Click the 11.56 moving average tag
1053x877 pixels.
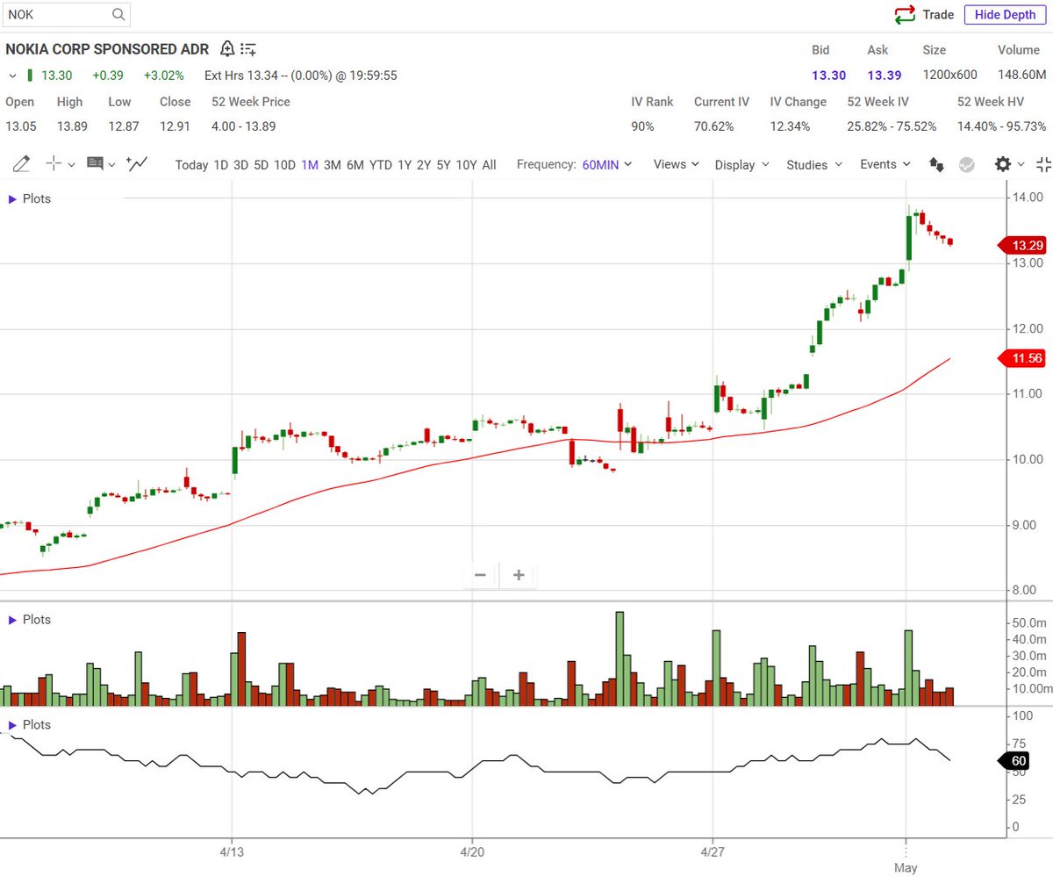(1023, 358)
